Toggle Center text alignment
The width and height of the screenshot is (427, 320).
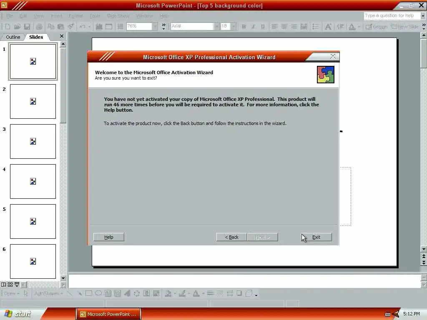coord(284,26)
